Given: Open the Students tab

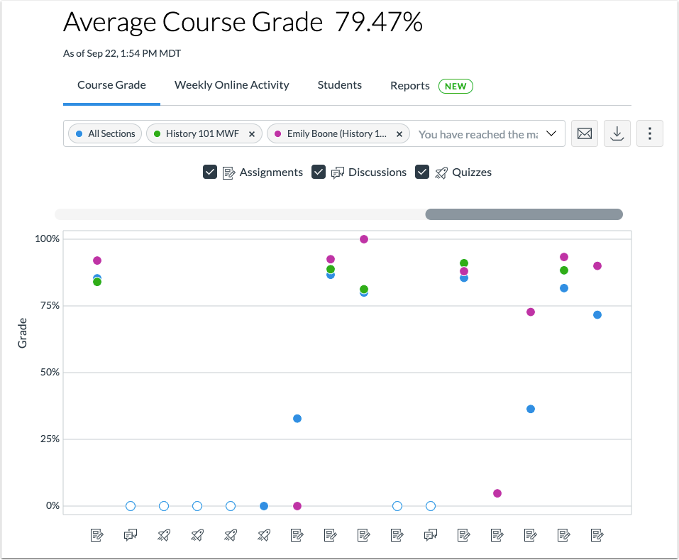Looking at the screenshot, I should tap(339, 84).
